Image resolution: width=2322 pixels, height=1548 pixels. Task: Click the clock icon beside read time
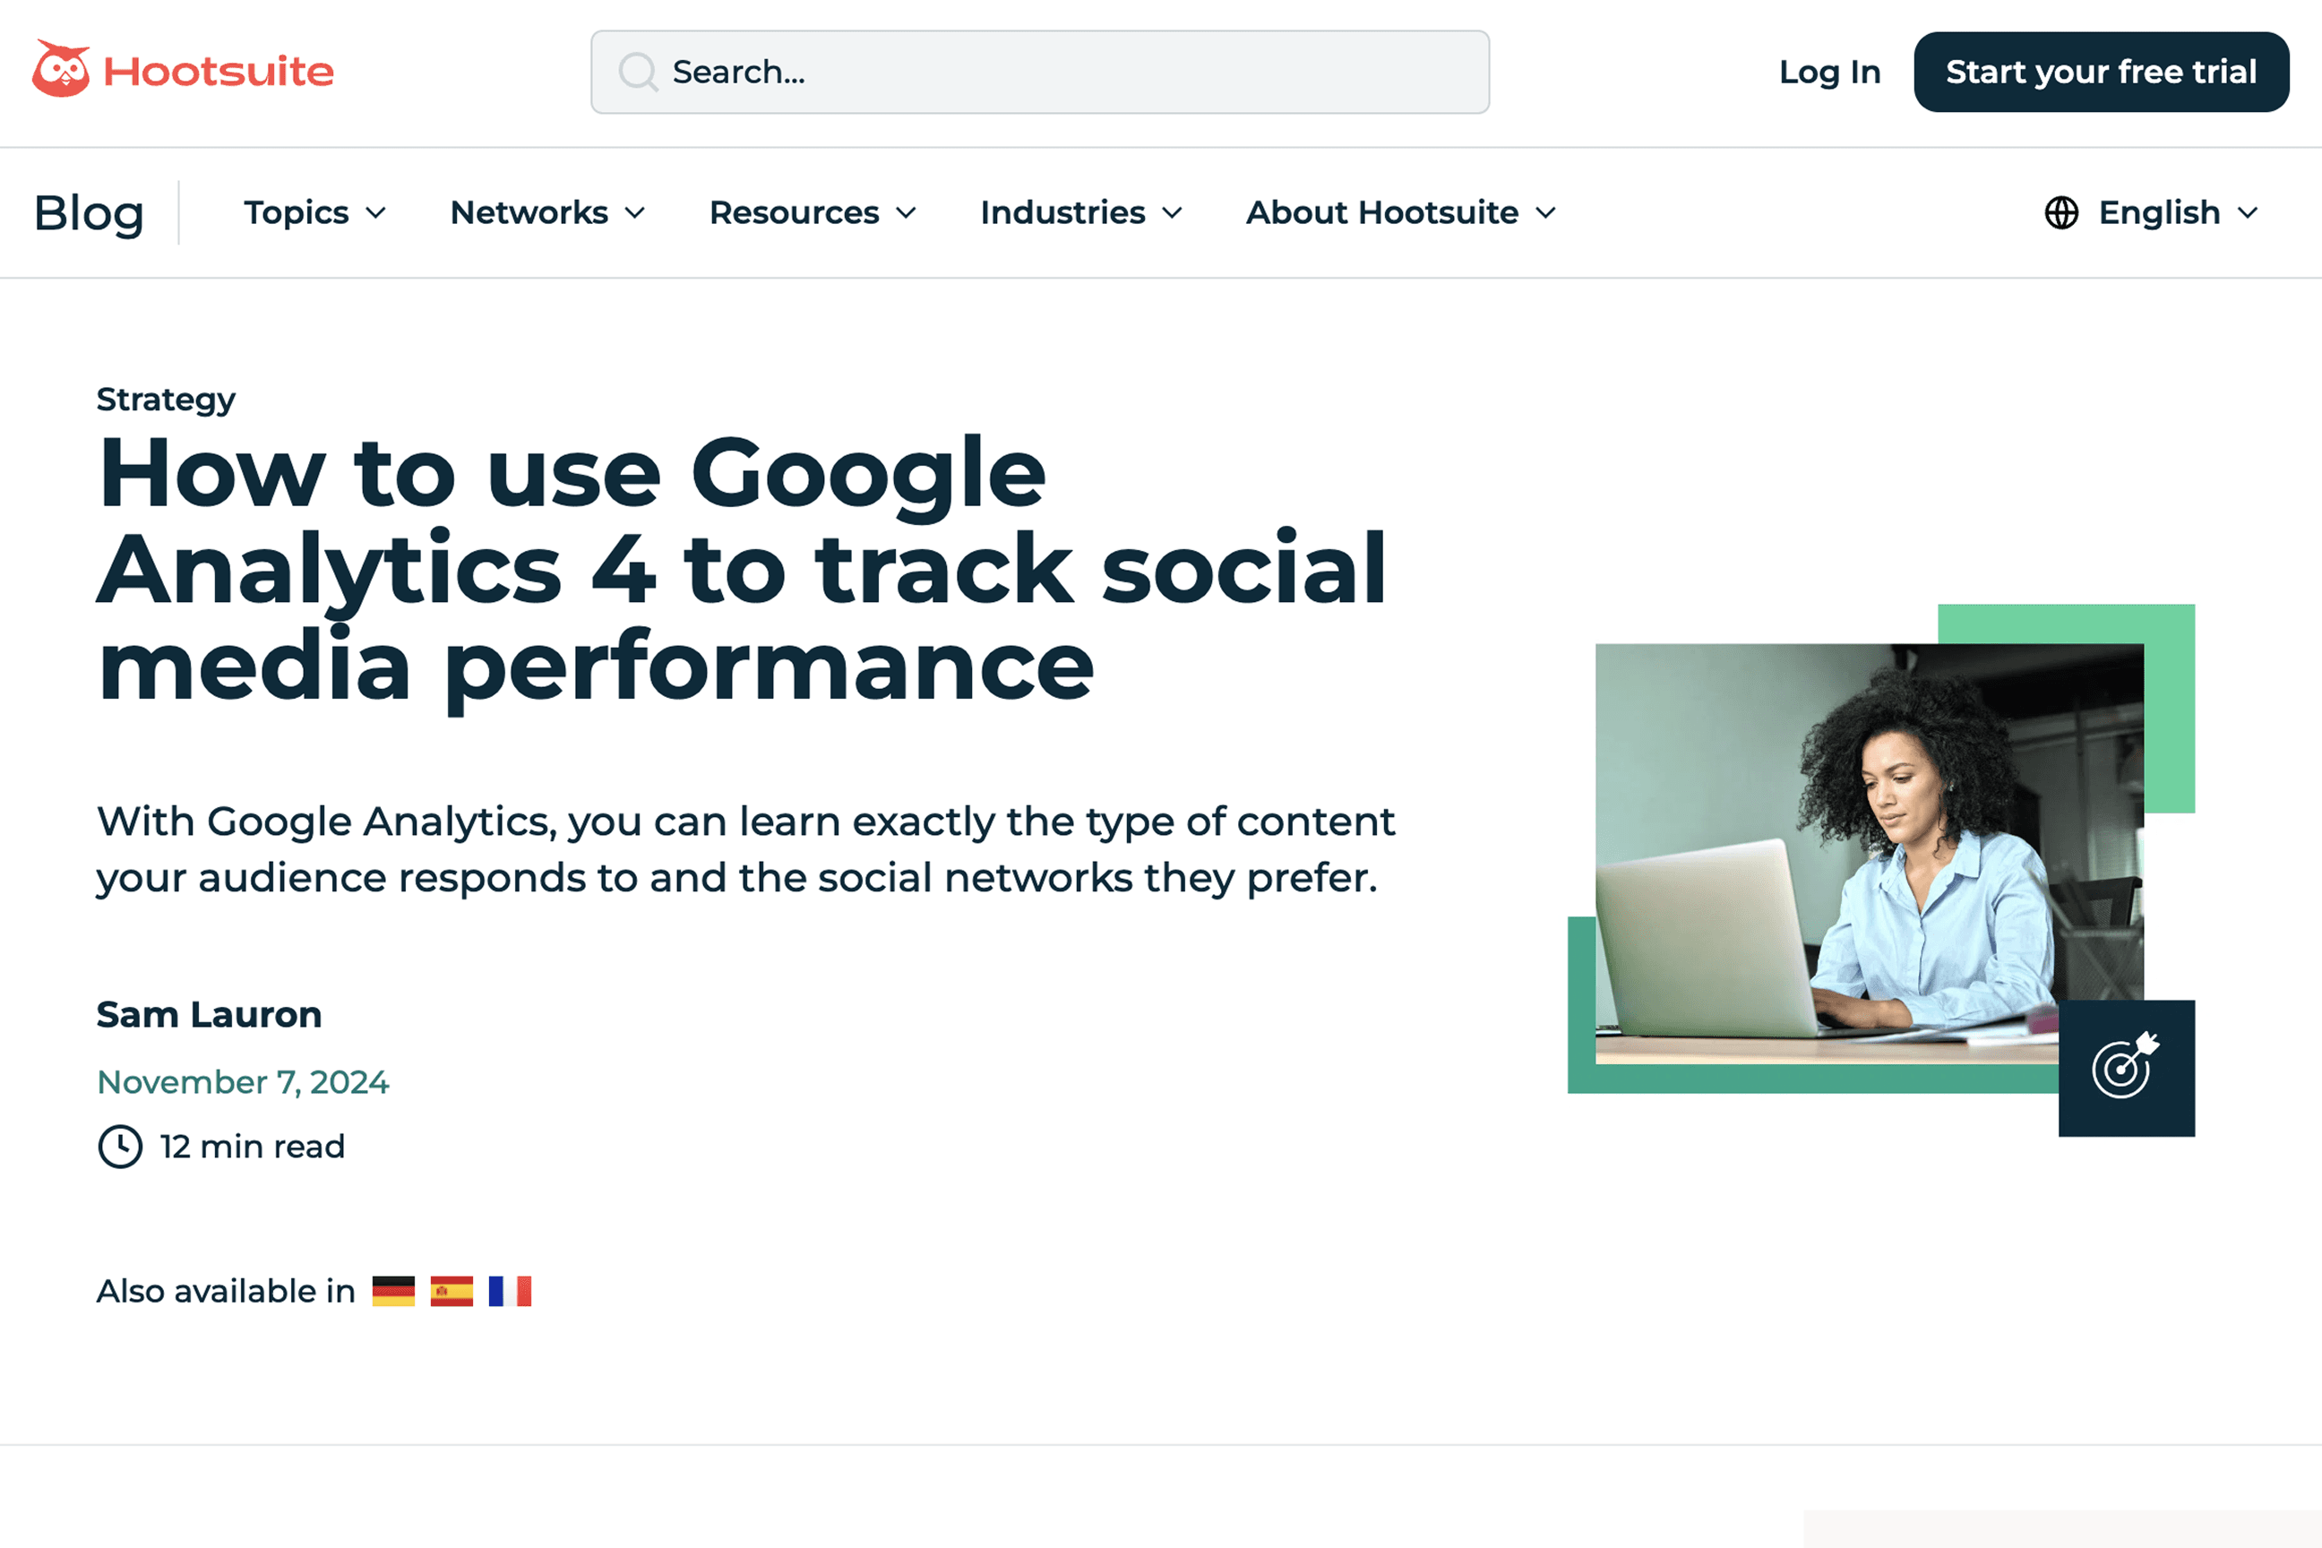pos(120,1146)
